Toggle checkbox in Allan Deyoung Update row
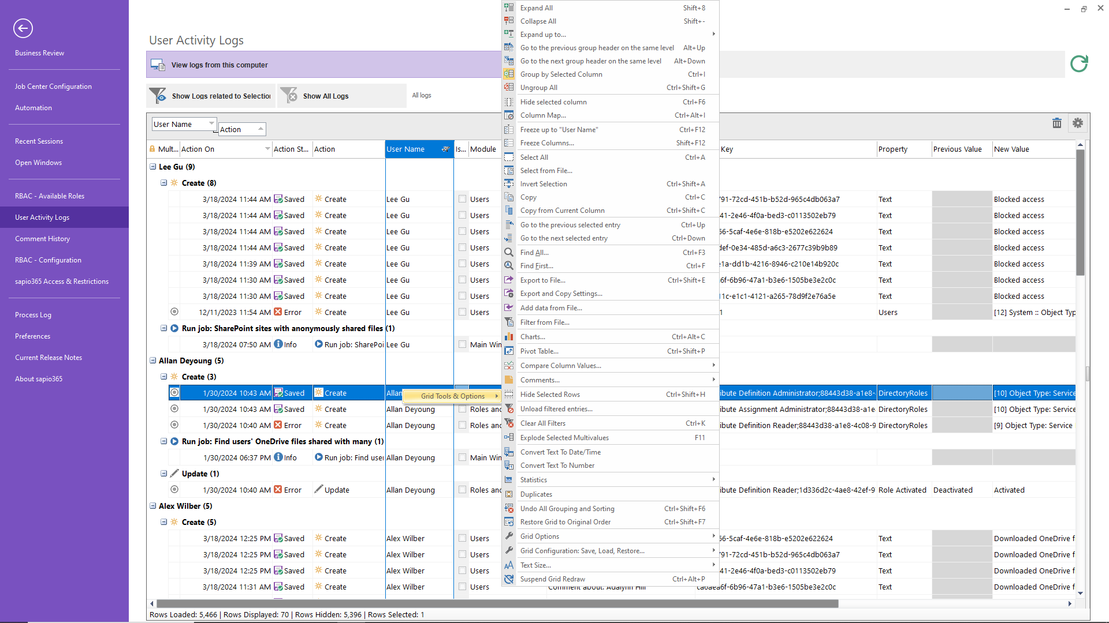Image resolution: width=1109 pixels, height=623 pixels. coord(462,490)
